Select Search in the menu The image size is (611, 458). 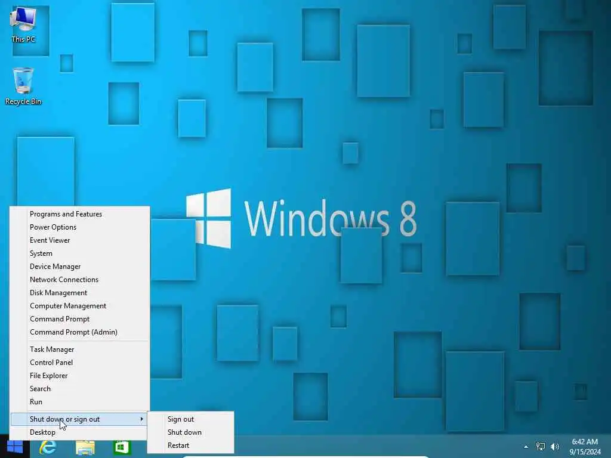(x=79, y=389)
